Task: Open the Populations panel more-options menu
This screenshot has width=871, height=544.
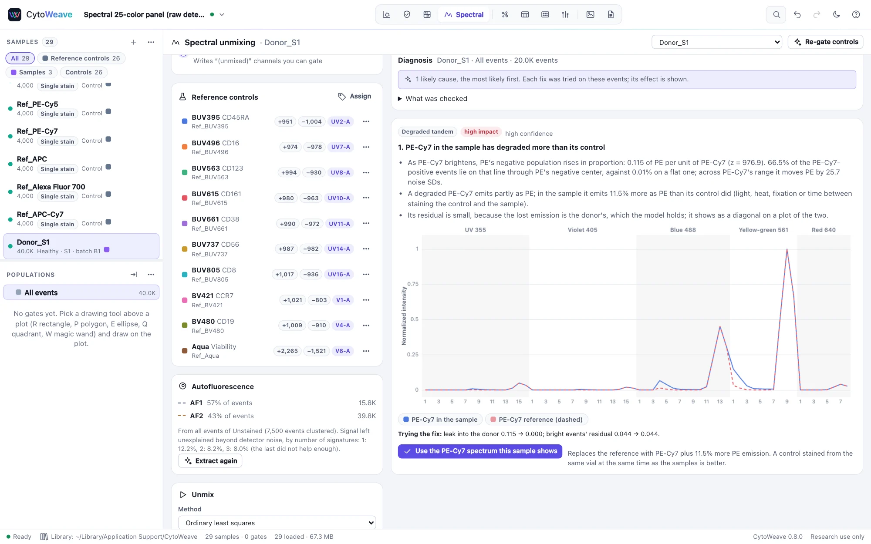Action: (x=151, y=275)
